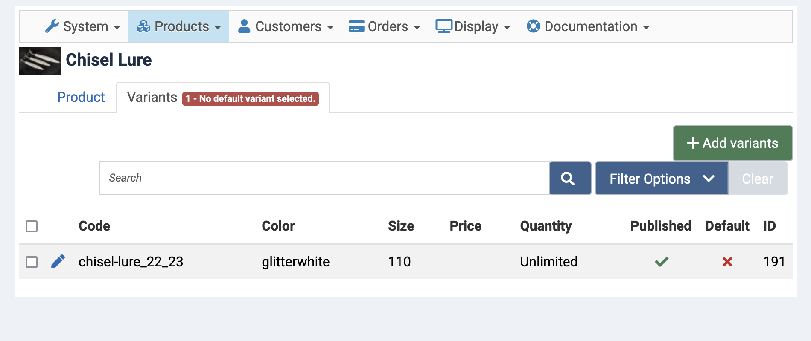Click the magnifying glass search button
811x341 pixels.
pos(570,178)
